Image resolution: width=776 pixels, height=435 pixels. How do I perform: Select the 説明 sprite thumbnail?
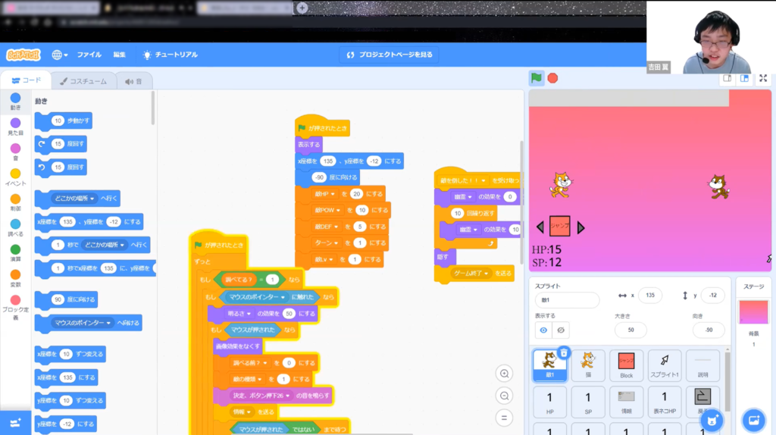[702, 365]
